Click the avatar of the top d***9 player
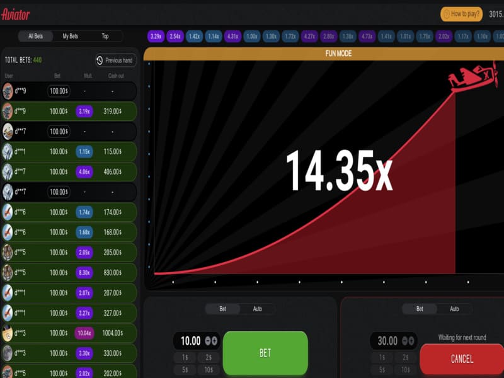The height and width of the screenshot is (378, 504). [x=8, y=91]
